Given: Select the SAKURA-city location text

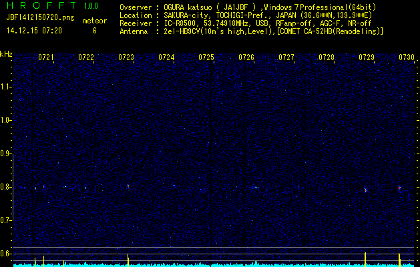Looking at the screenshot, I should [x=188, y=15].
